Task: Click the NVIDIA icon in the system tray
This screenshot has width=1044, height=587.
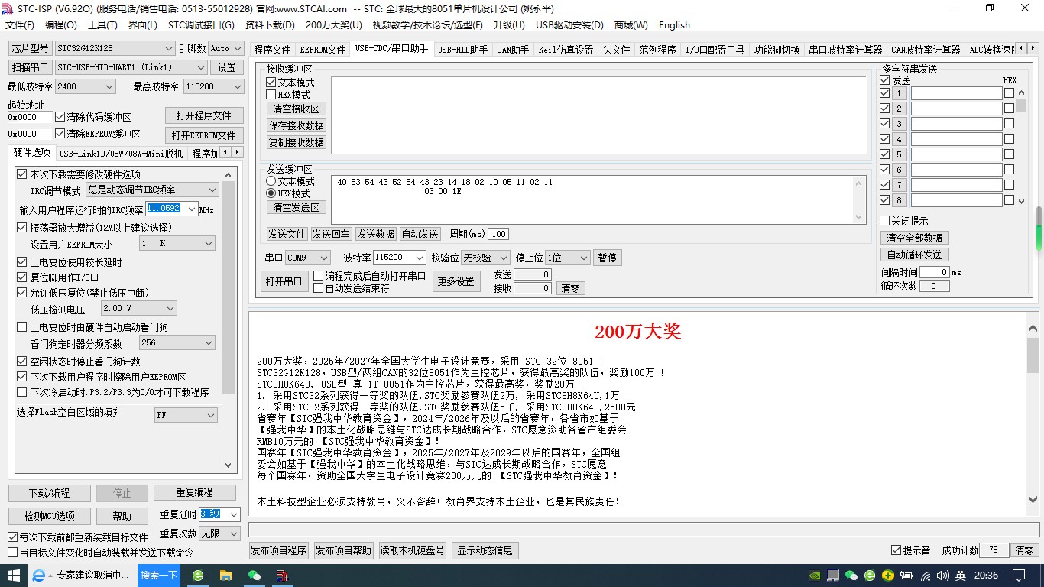Action: click(815, 576)
